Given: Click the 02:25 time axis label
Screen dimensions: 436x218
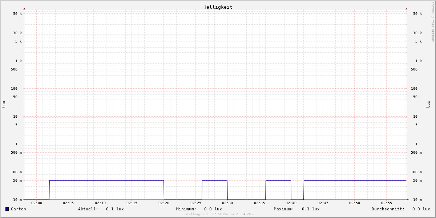Looking at the screenshot, I should pos(196,203).
